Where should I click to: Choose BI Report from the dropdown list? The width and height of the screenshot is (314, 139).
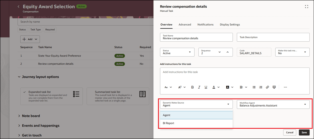pos(196,123)
